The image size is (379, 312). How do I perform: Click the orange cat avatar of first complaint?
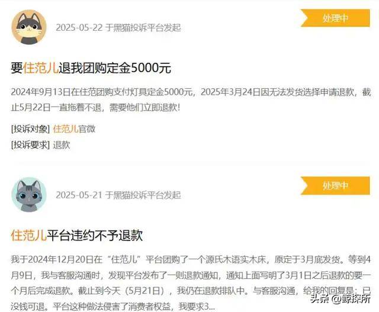point(29,27)
